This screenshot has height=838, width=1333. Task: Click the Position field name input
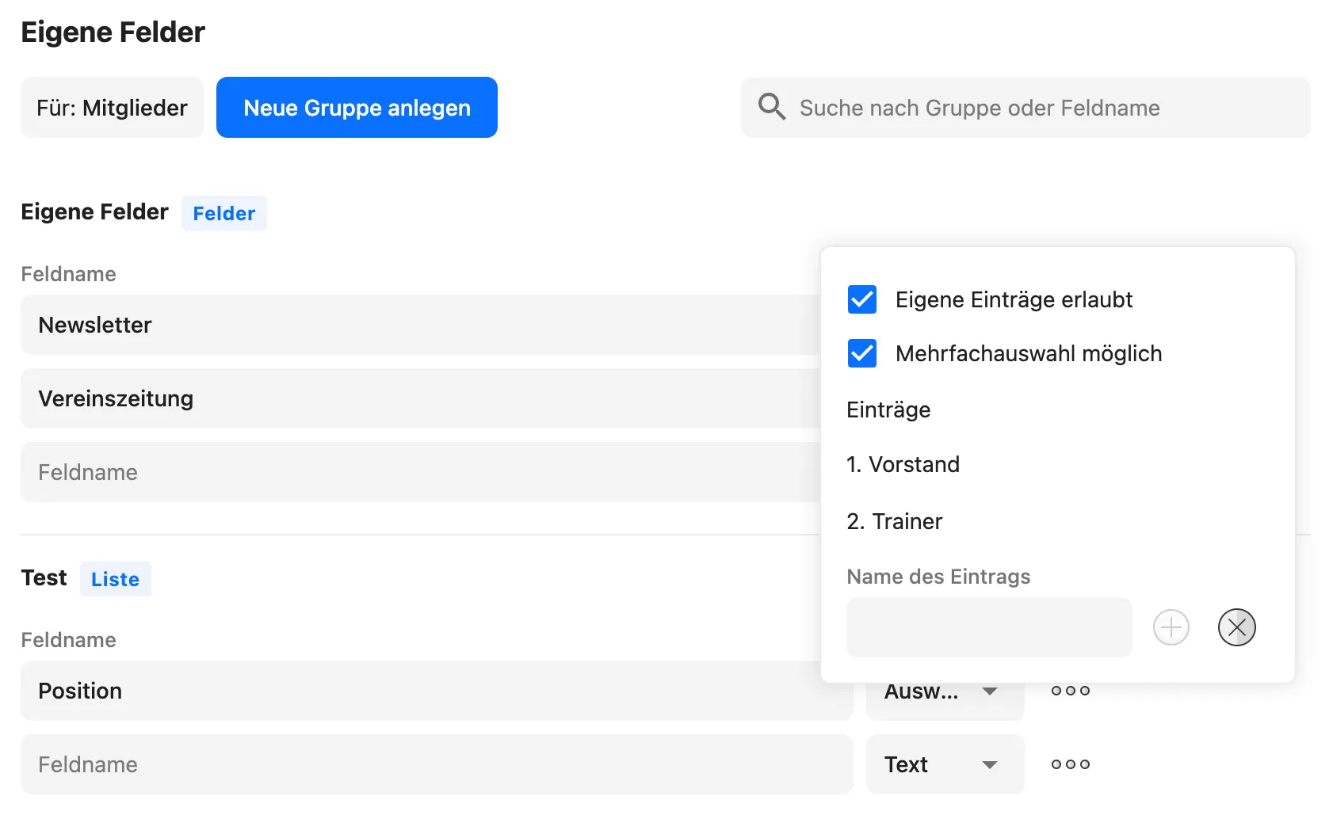pyautogui.click(x=437, y=691)
